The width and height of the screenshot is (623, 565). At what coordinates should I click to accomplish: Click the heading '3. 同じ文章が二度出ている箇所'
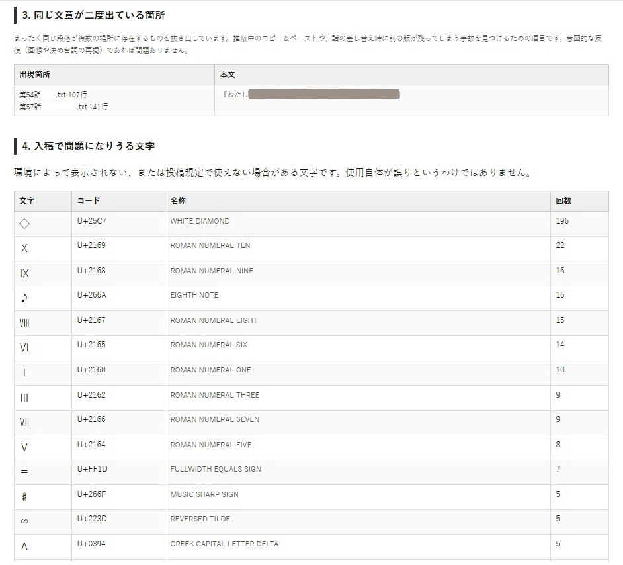point(93,15)
